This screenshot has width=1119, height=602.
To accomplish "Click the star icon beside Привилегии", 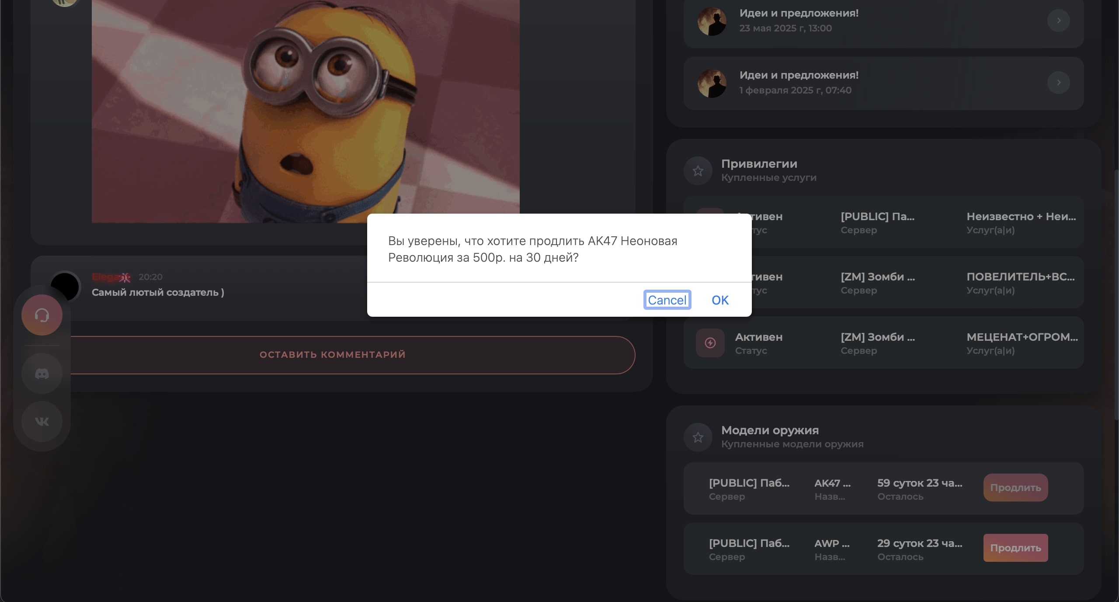I will click(x=698, y=171).
